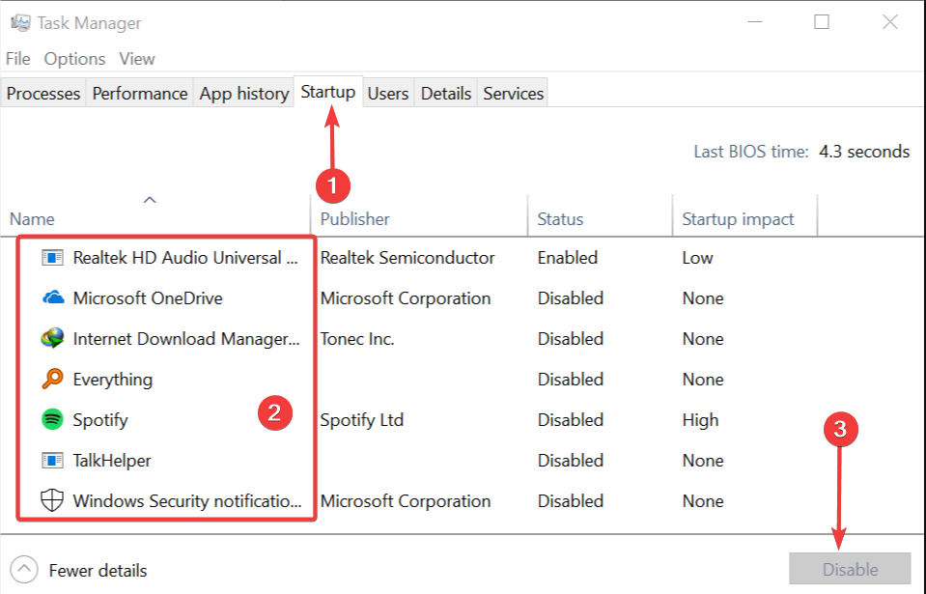
Task: Click the Windows Security shield icon
Action: pos(52,500)
